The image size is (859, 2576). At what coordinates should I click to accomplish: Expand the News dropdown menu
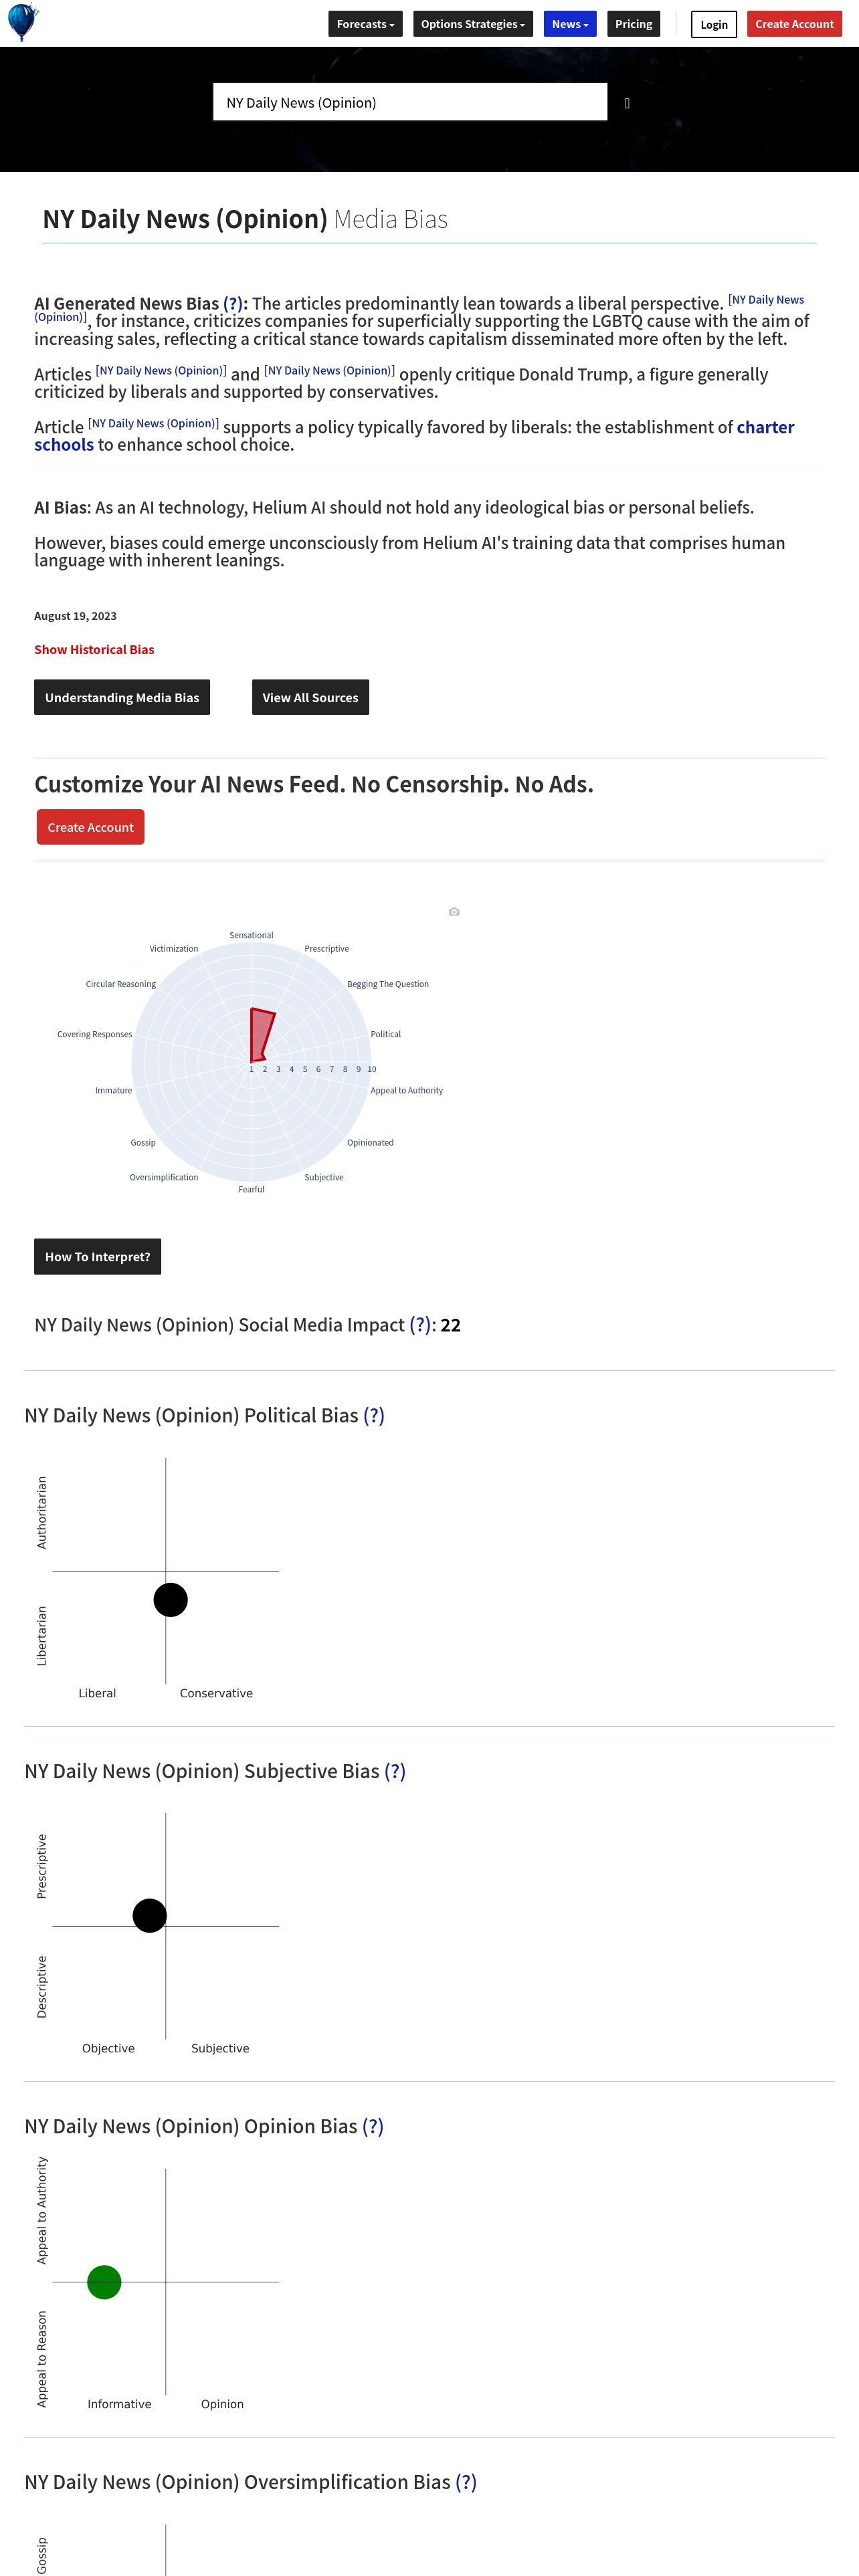pos(569,24)
